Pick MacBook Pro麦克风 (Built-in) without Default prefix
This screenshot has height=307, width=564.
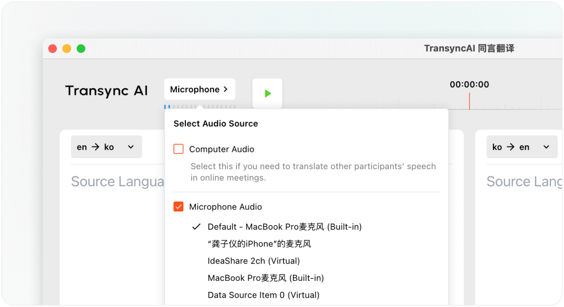click(x=266, y=278)
